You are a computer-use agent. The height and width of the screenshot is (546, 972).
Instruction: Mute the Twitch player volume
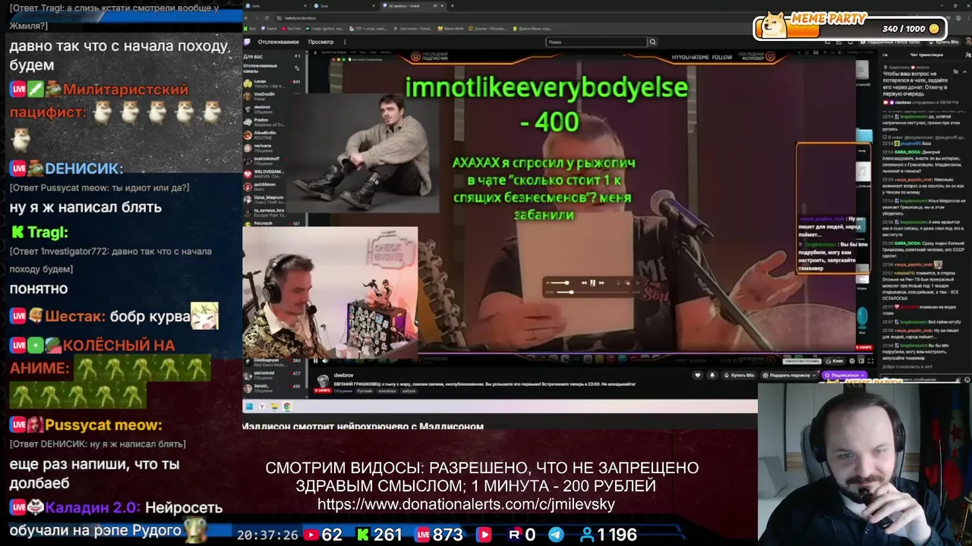pyautogui.click(x=326, y=361)
